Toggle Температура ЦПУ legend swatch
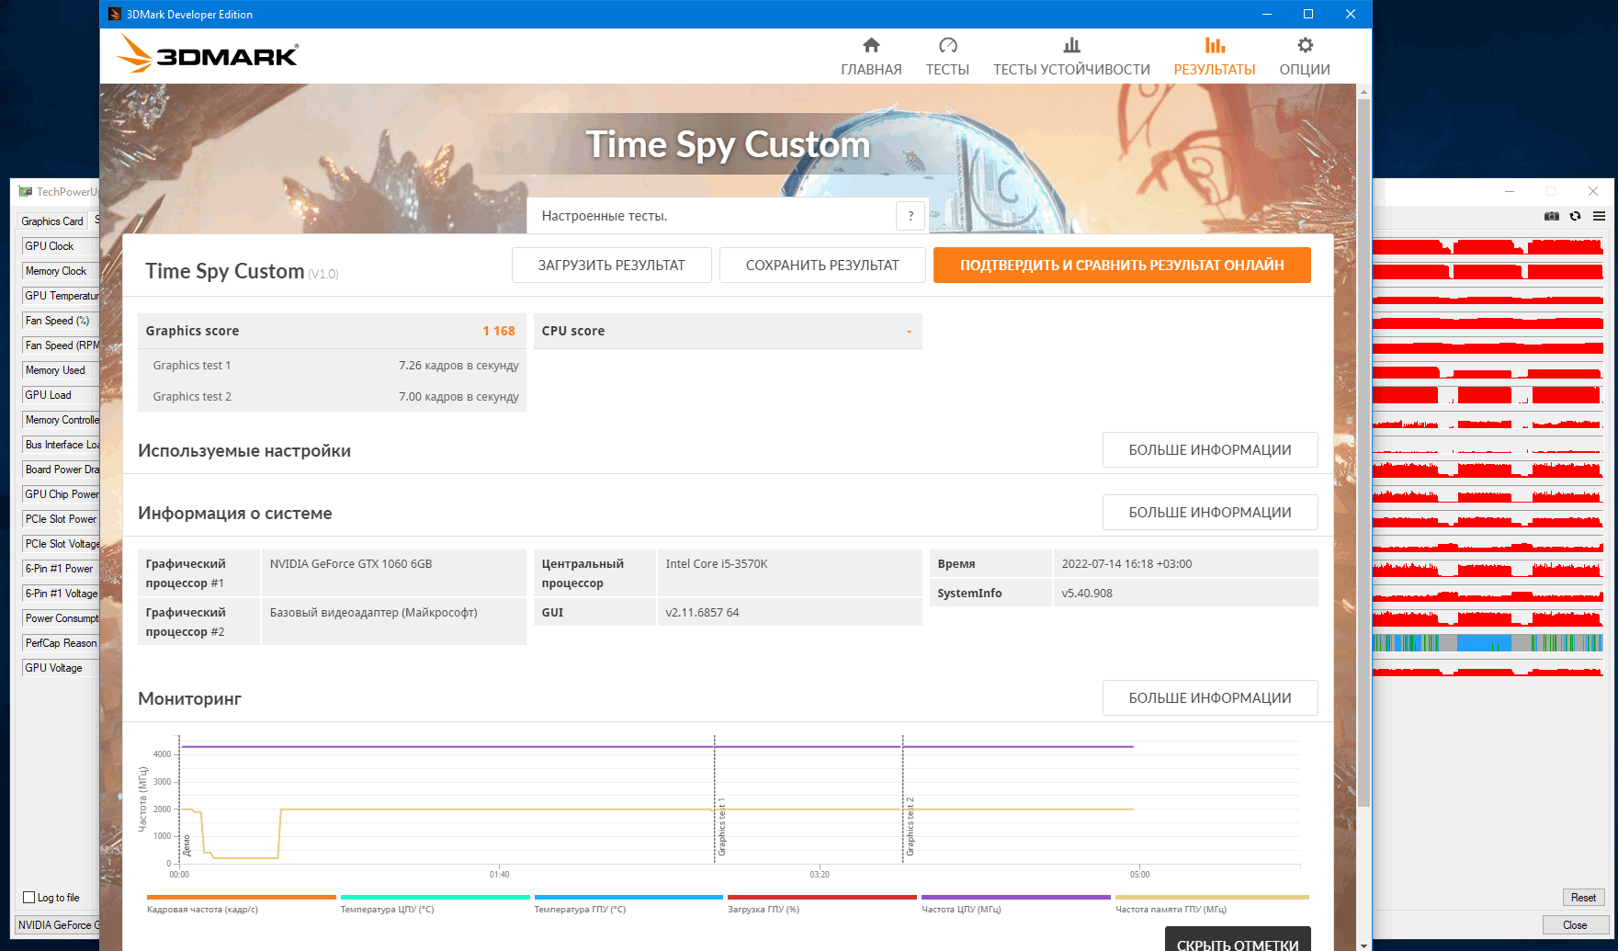The width and height of the screenshot is (1618, 951). coord(436,898)
